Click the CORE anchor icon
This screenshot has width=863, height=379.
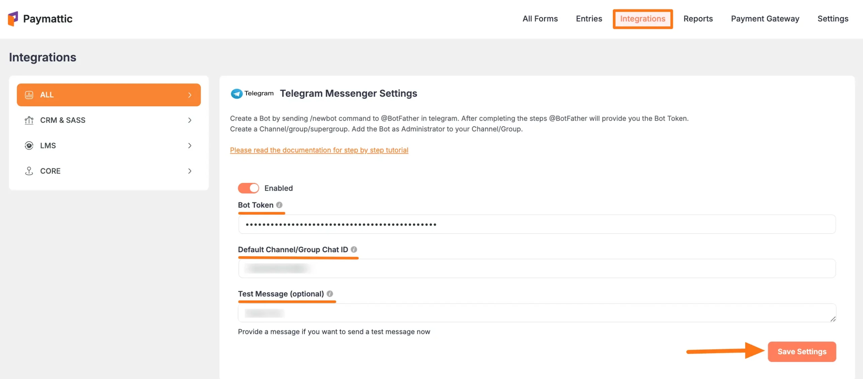click(x=29, y=171)
